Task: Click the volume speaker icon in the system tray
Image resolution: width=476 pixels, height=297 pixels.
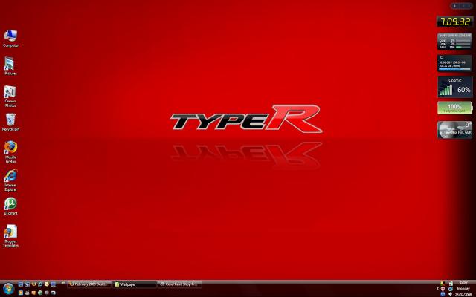Action: 450,294
